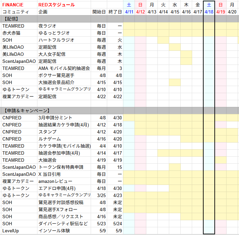Click the コミュニティ column header
Image resolution: width=239 pixels, height=235 pixels.
19,12
